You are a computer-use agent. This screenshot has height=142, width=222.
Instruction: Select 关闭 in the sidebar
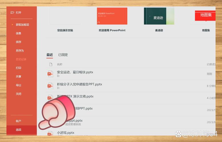click(18, 94)
